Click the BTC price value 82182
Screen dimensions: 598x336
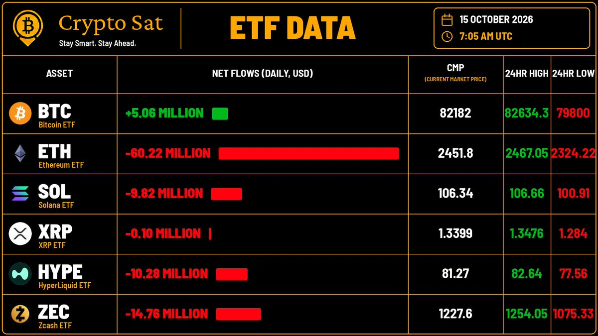tap(455, 113)
